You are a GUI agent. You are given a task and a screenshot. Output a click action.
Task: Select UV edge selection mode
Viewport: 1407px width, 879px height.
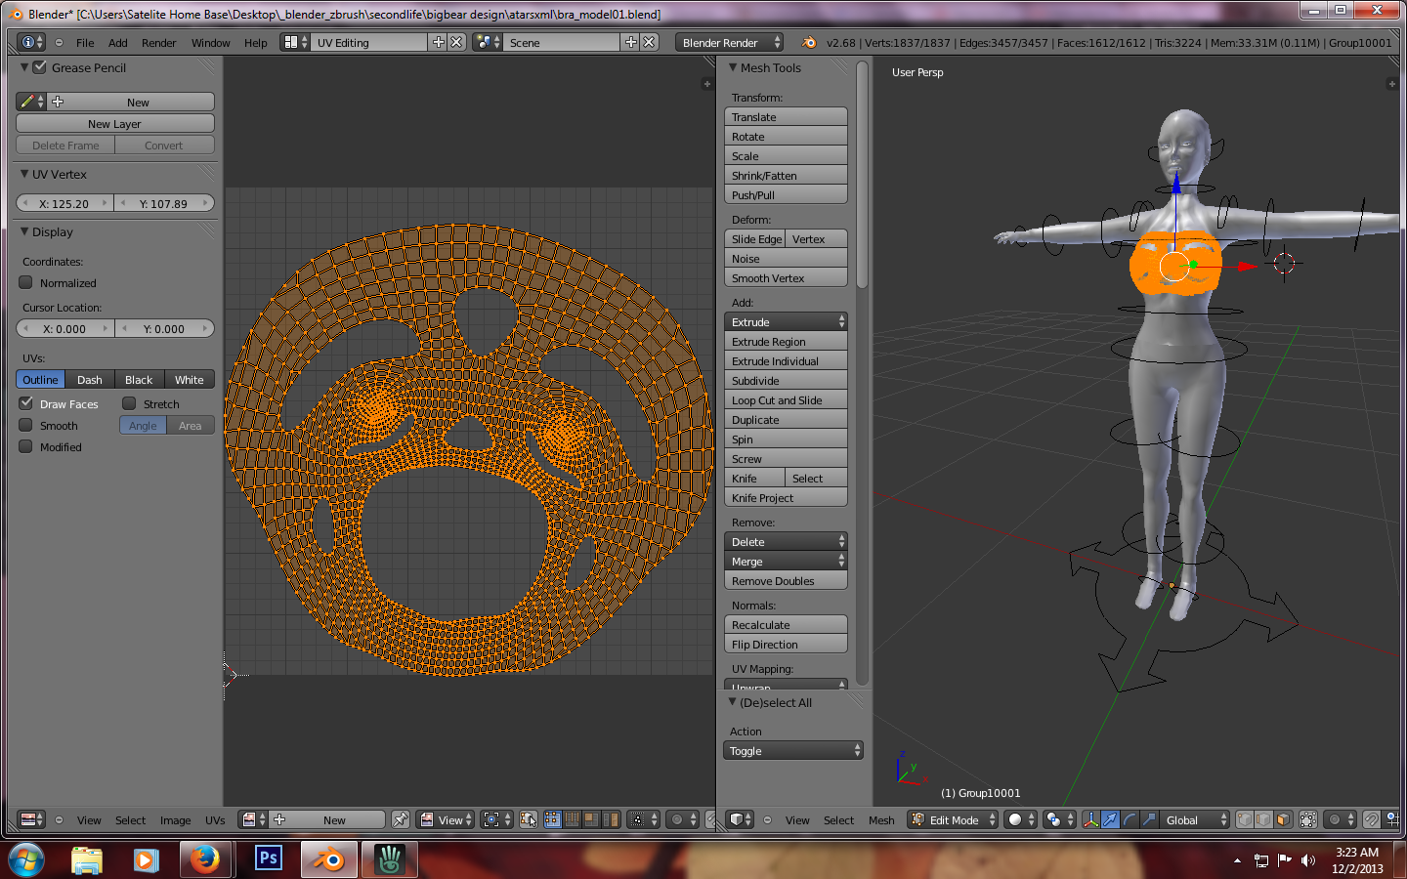(x=573, y=819)
